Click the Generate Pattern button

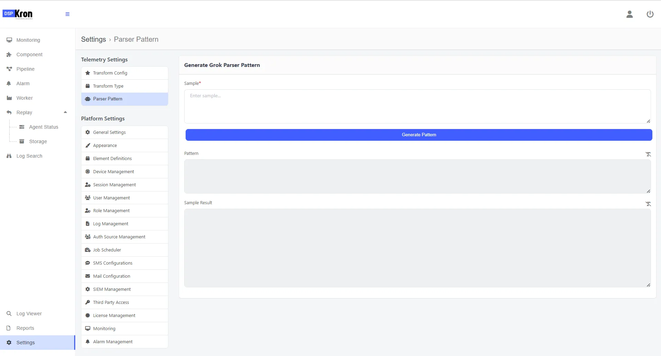click(x=419, y=135)
